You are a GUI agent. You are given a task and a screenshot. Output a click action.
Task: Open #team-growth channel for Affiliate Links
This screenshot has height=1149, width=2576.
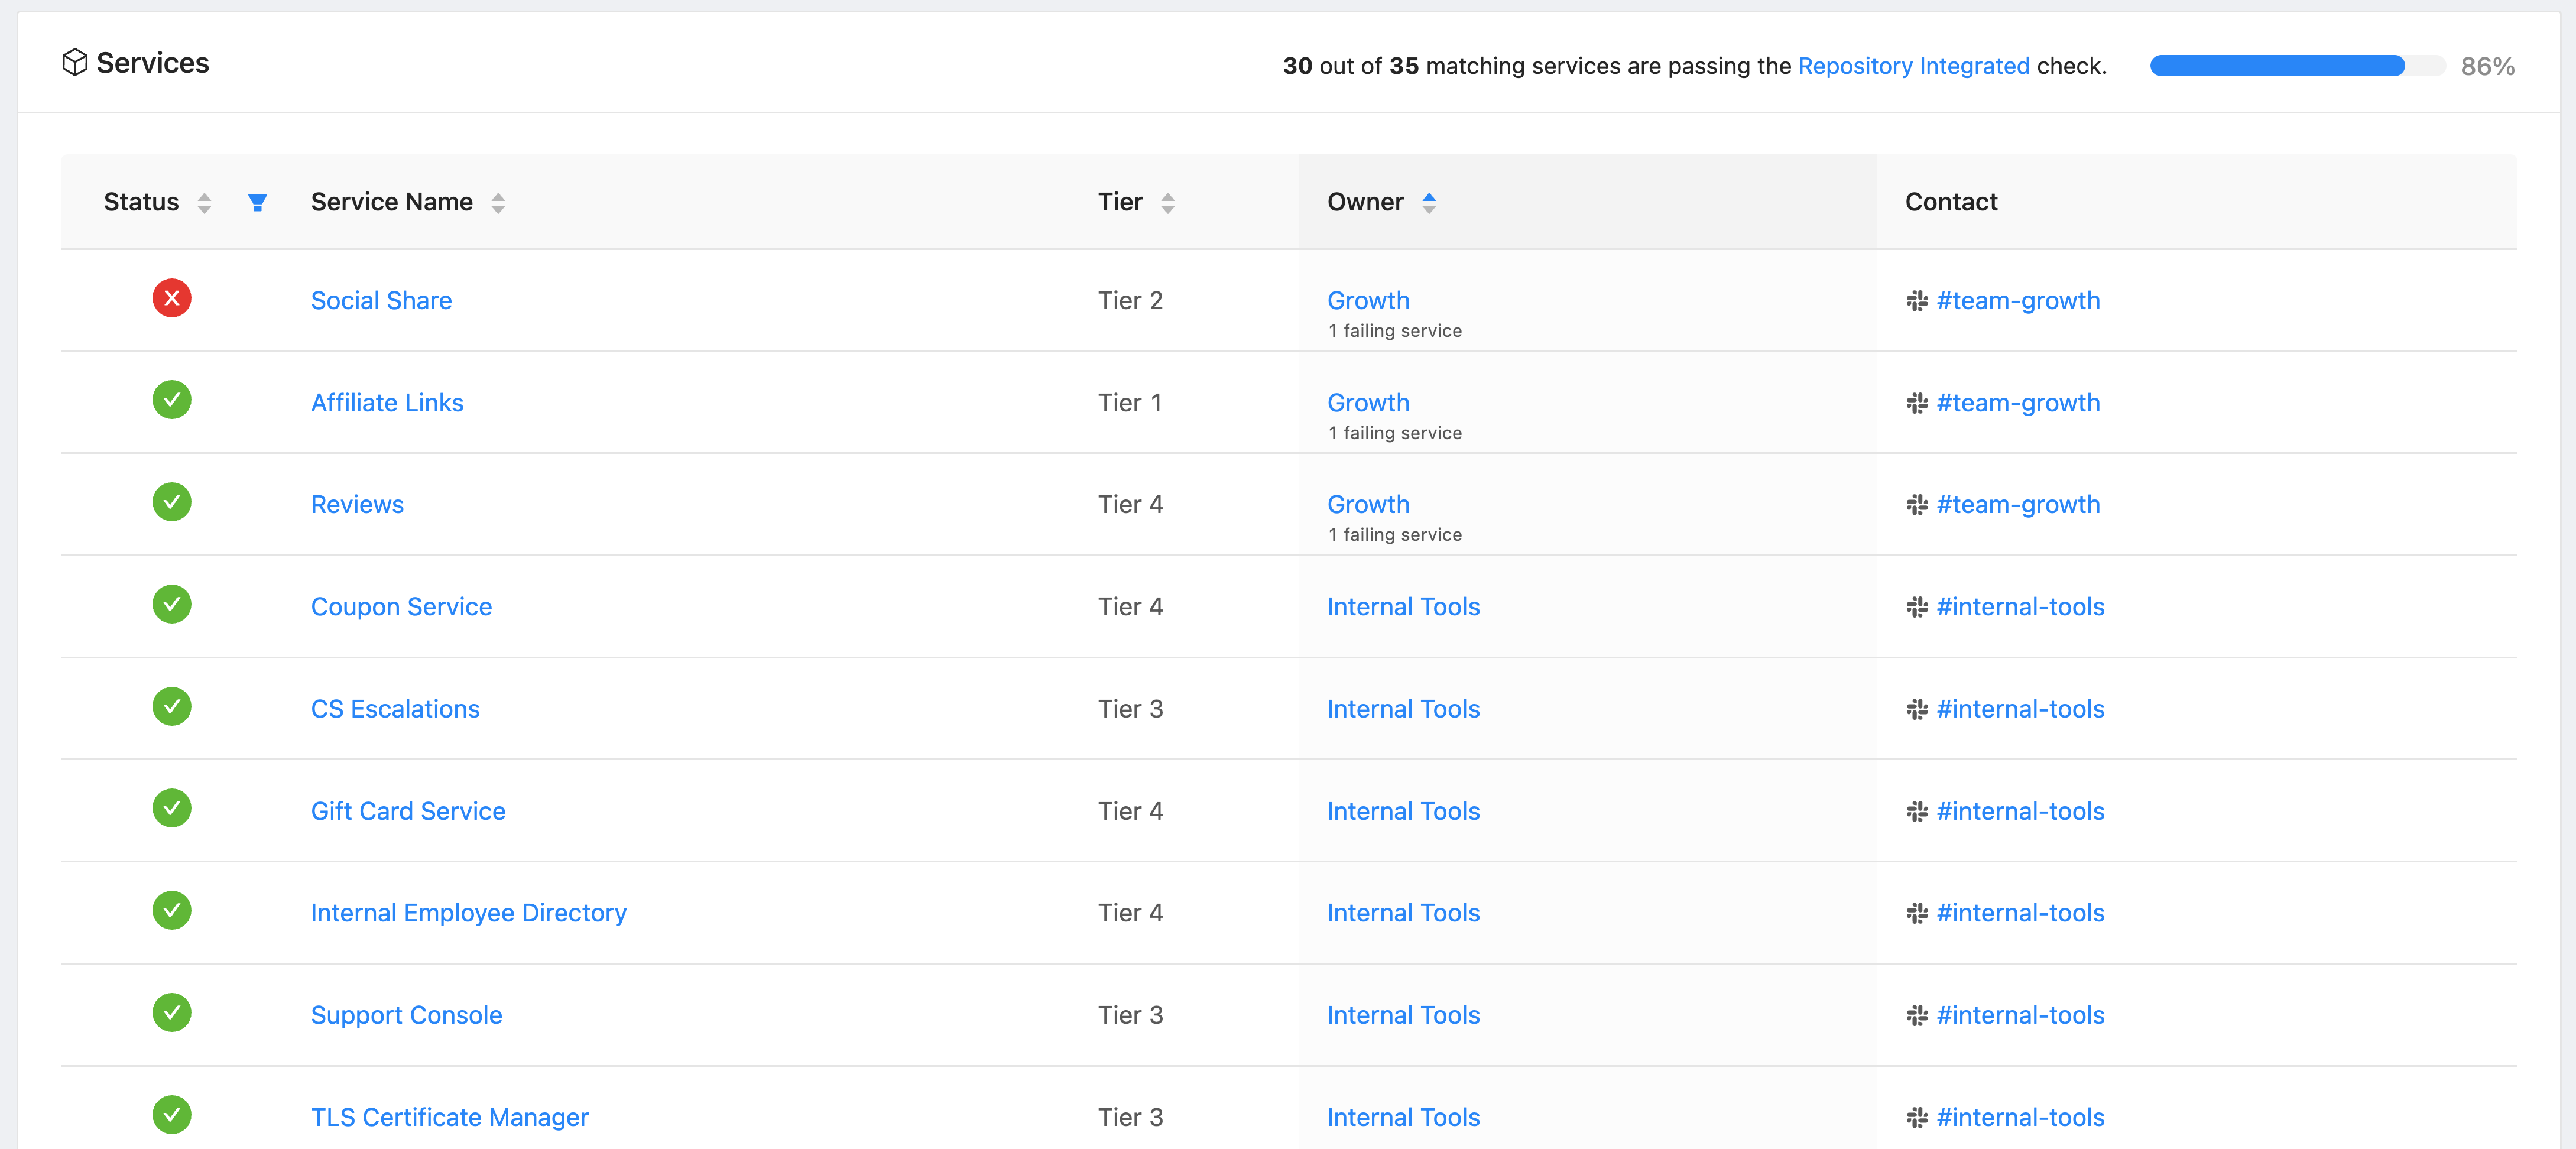tap(2018, 403)
